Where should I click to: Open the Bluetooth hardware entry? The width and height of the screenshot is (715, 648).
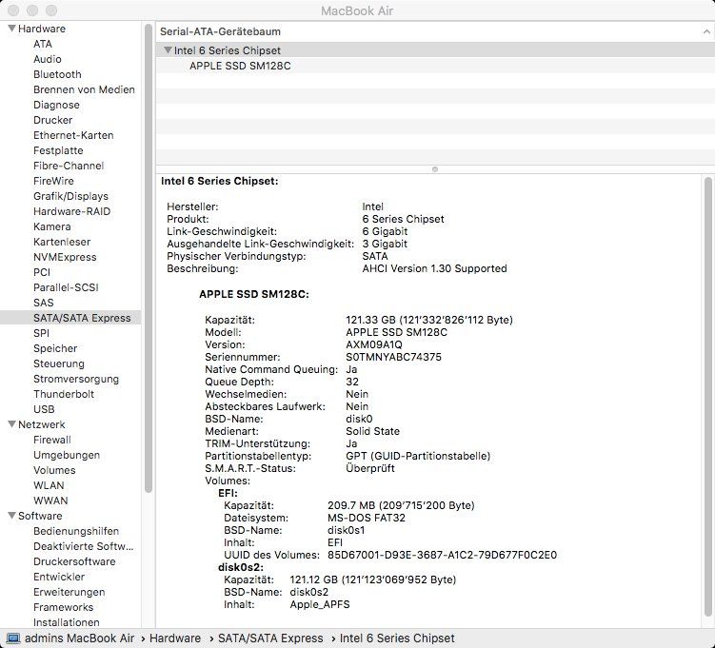[57, 74]
